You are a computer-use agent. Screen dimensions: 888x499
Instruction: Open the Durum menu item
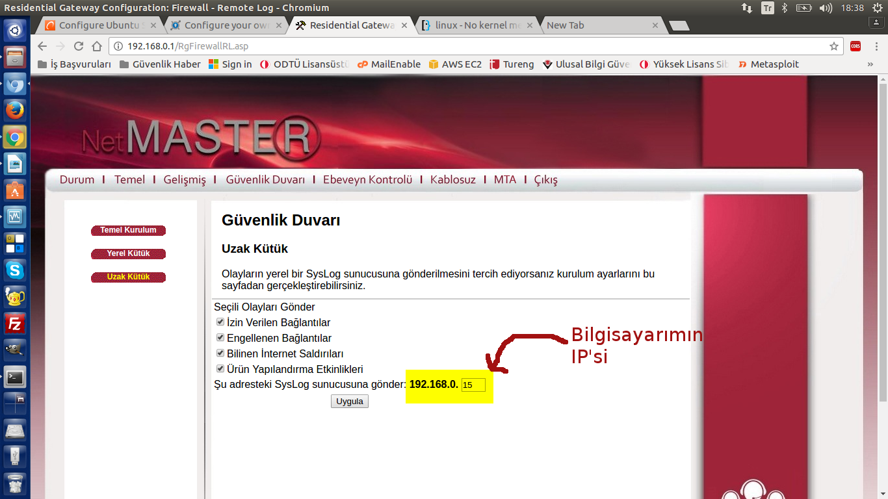click(x=77, y=179)
